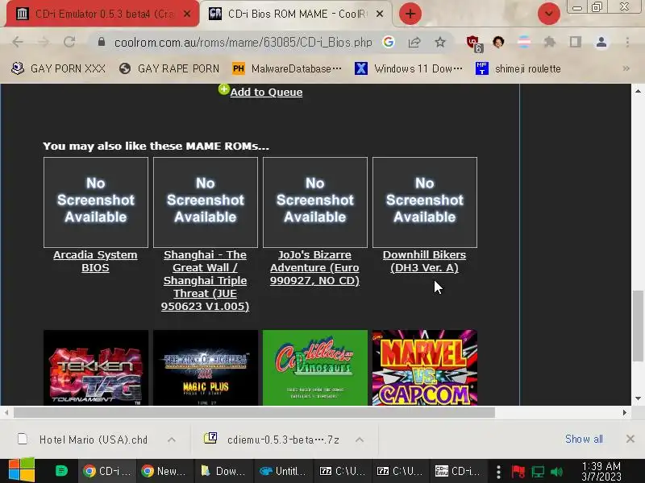Open the Downhill Bikers (DH3 Ver. A) link
Viewport: 645px width, 483px height.
coord(425,261)
